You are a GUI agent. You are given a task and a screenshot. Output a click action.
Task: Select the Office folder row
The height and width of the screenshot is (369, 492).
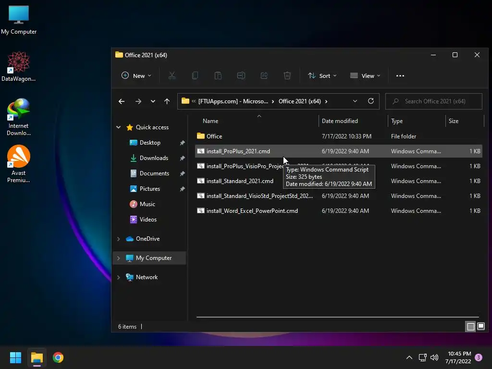339,136
